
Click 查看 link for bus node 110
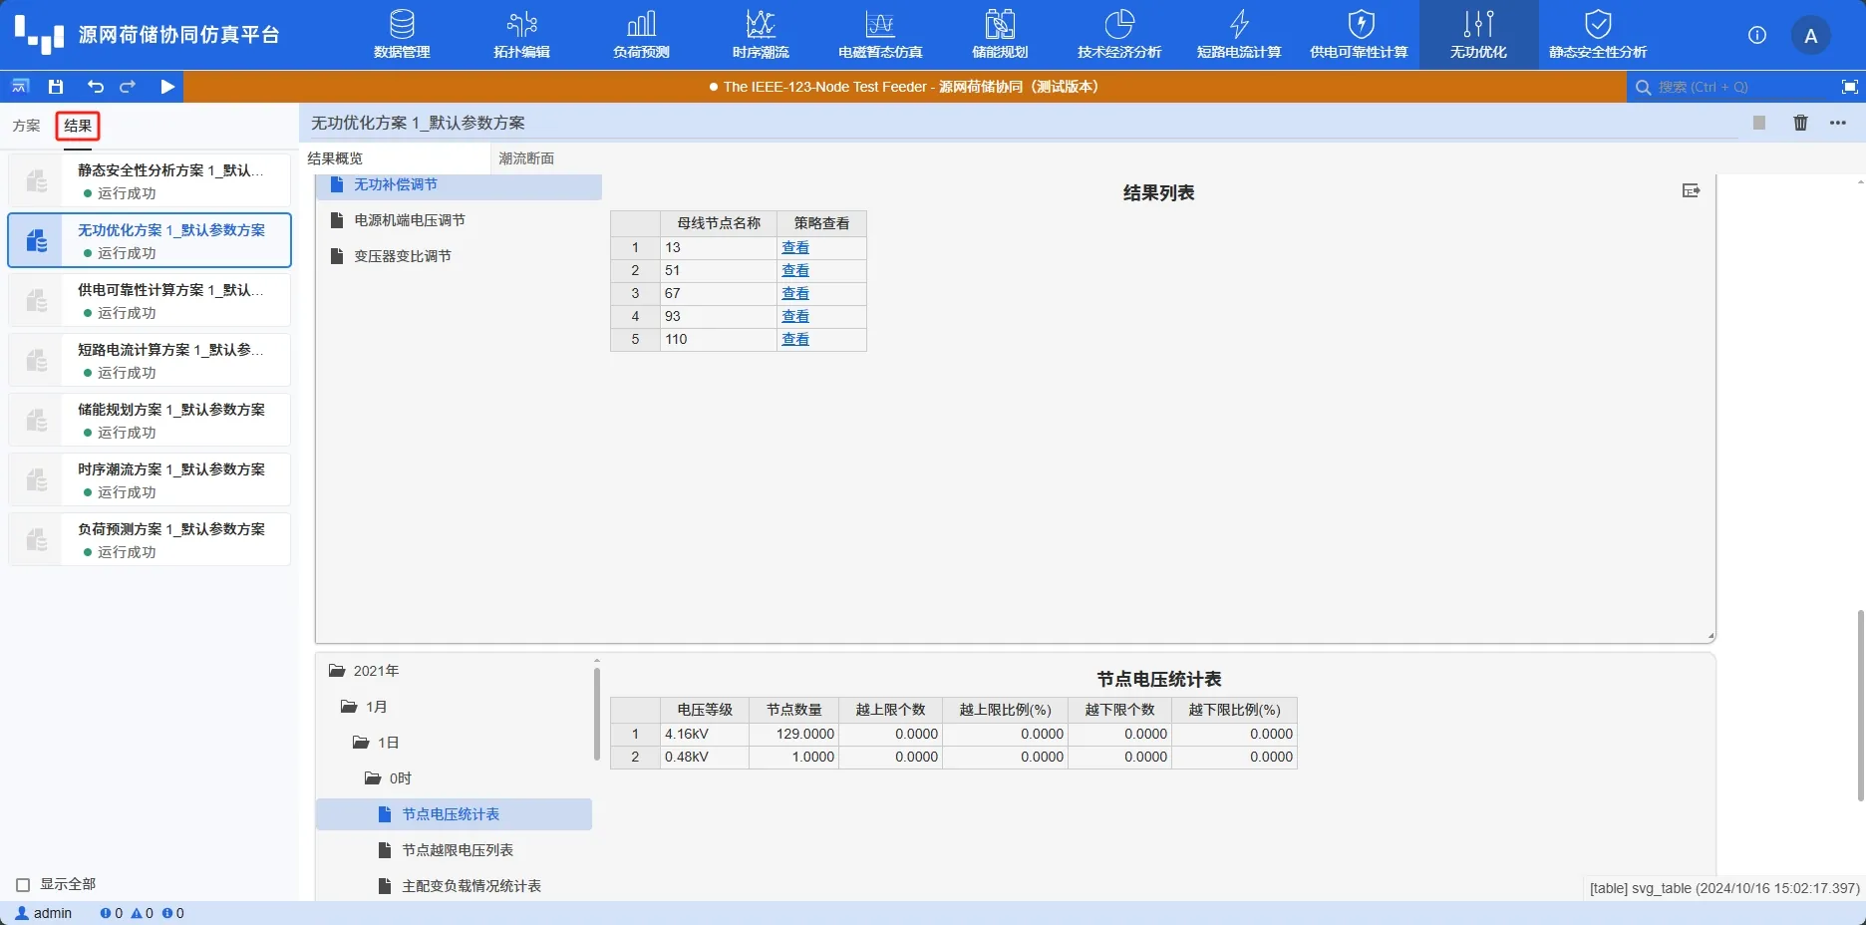tap(795, 339)
